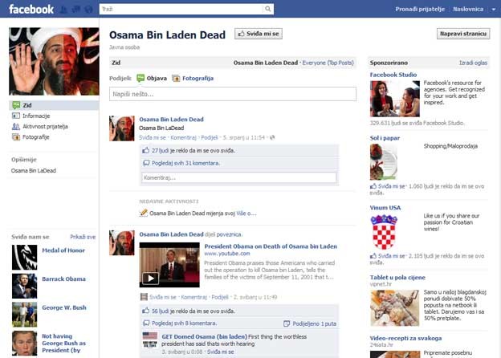This screenshot has width=501, height=358.
Task: Open Not having George Bush as President page
Action: (63, 343)
